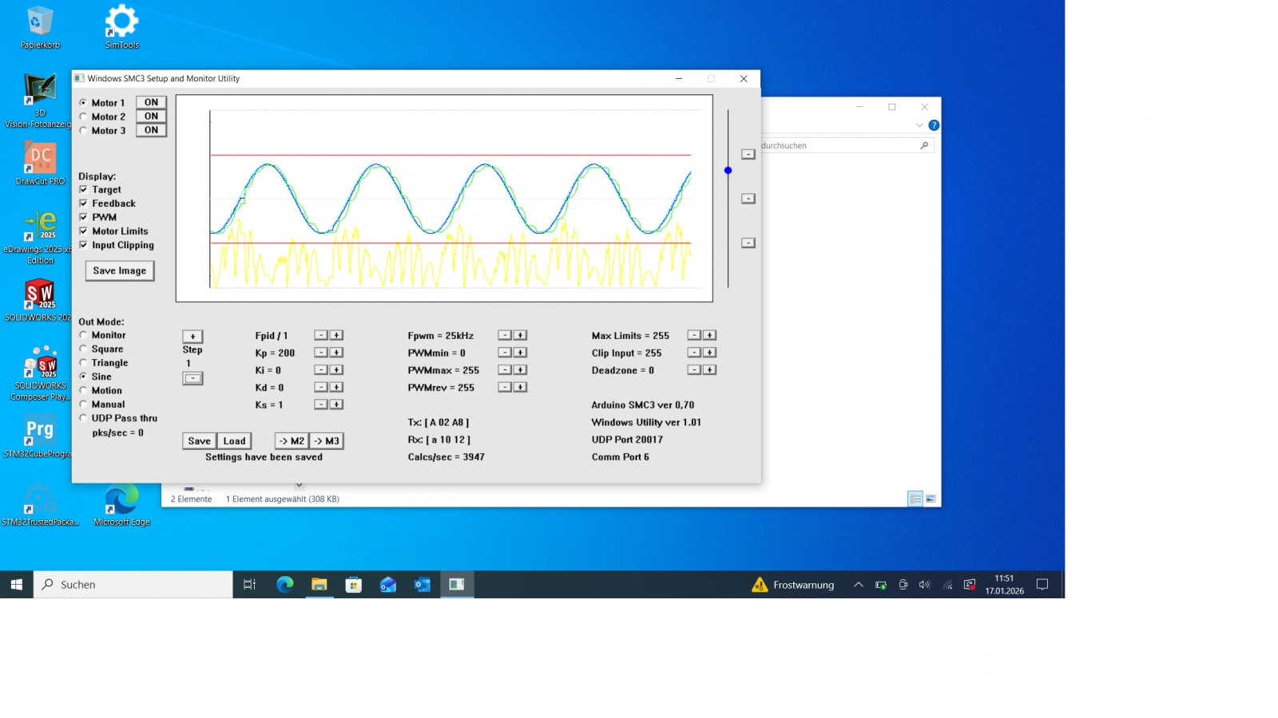
Task: Open Outlook from the taskbar
Action: (423, 585)
